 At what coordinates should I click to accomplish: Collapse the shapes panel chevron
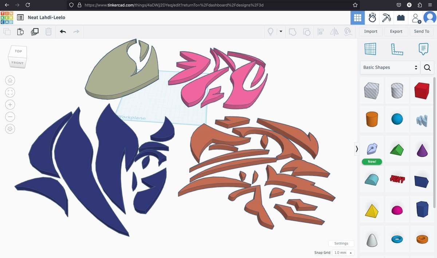357,149
